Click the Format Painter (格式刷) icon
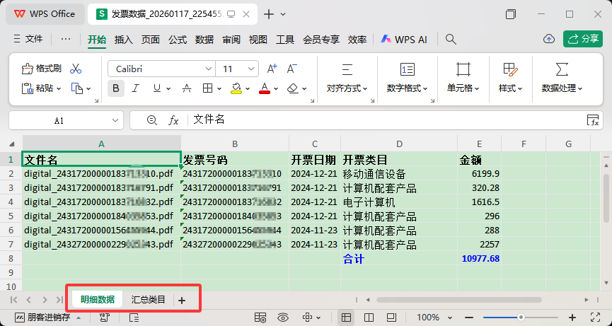 pyautogui.click(x=28, y=69)
